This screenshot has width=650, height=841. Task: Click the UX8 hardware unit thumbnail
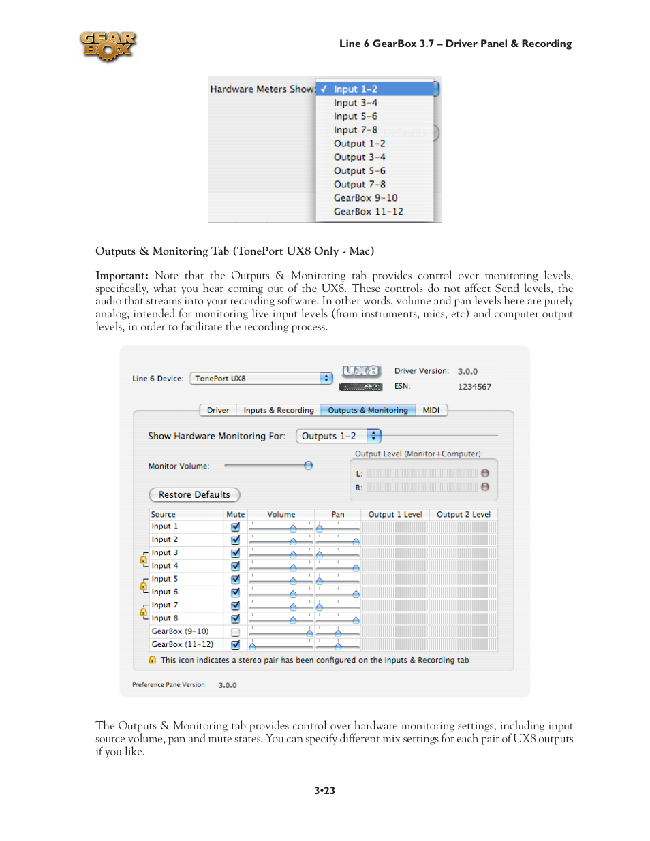tap(360, 387)
